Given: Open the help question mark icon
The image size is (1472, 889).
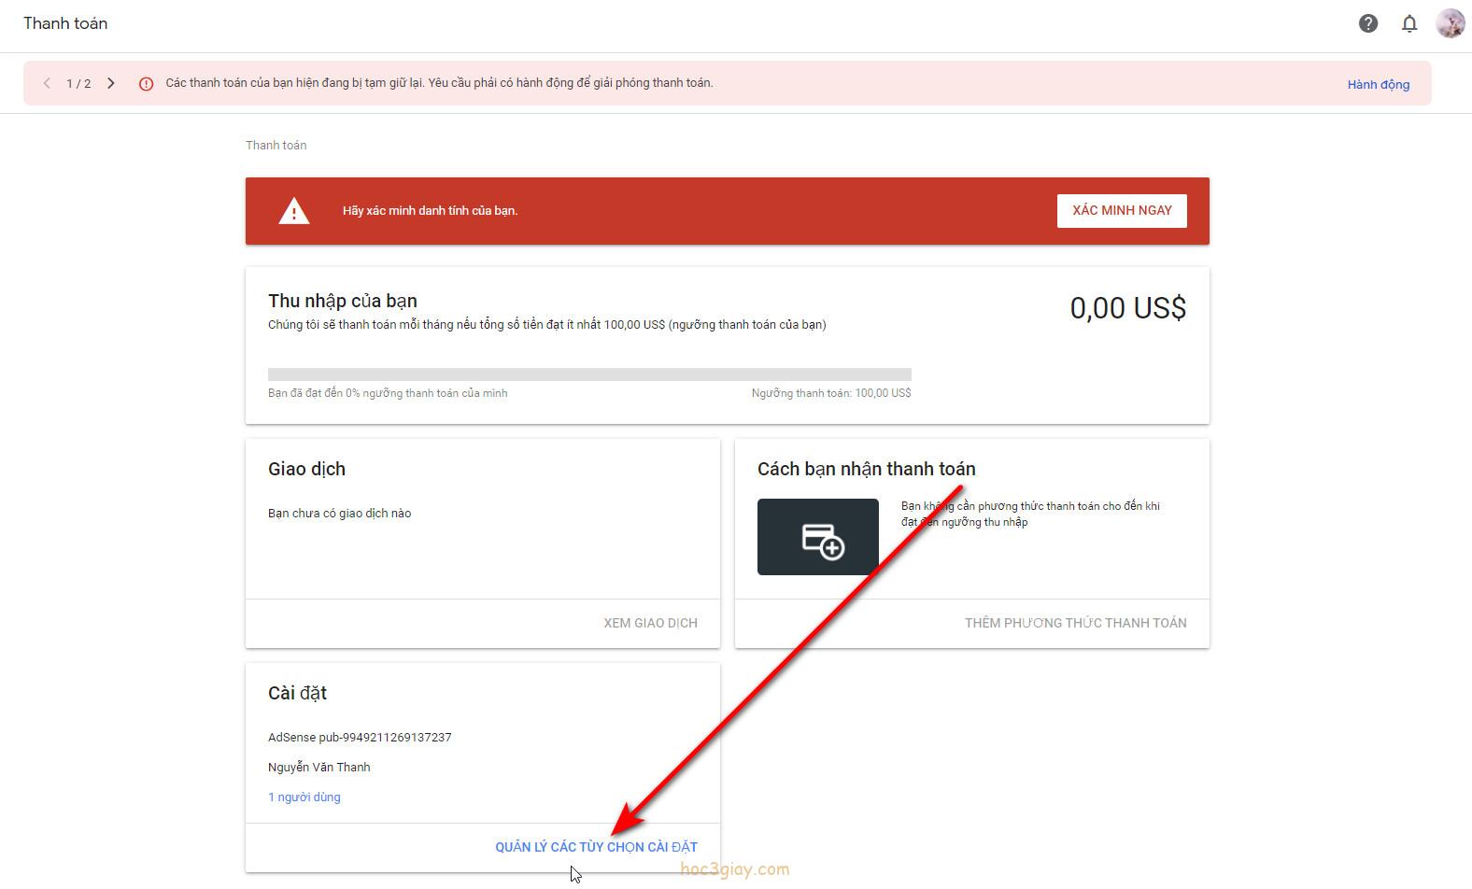Looking at the screenshot, I should pos(1367,24).
